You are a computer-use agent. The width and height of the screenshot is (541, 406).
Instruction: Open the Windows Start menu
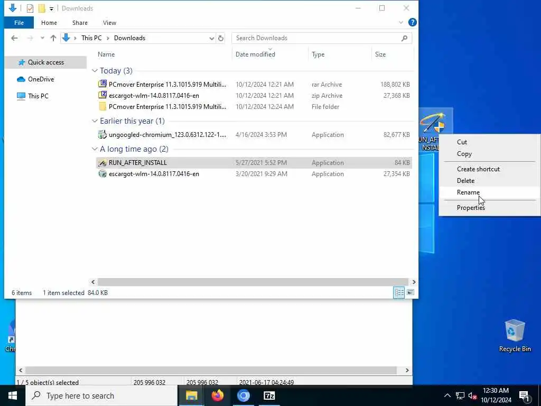(13, 395)
